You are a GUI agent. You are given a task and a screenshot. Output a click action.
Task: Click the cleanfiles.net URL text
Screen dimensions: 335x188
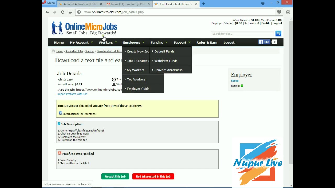point(86,130)
